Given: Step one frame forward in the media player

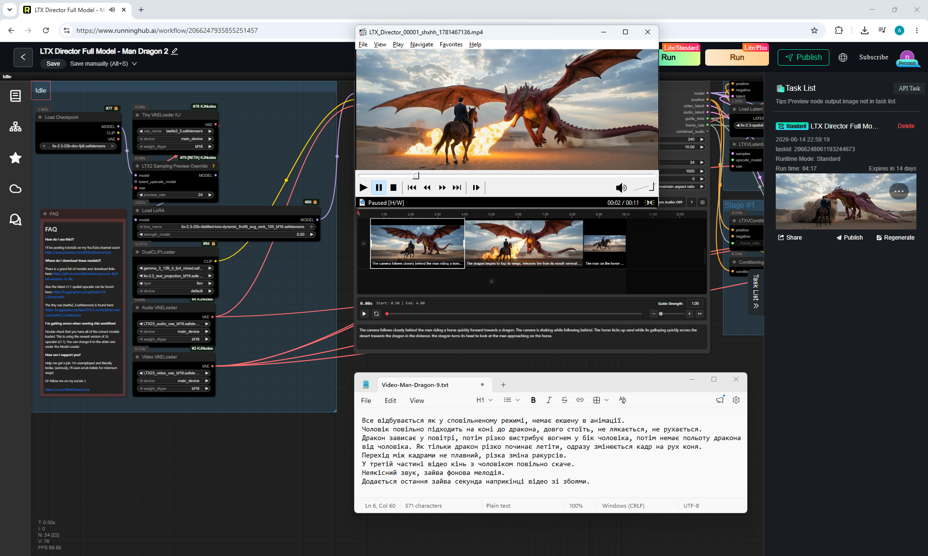Looking at the screenshot, I should [x=476, y=187].
